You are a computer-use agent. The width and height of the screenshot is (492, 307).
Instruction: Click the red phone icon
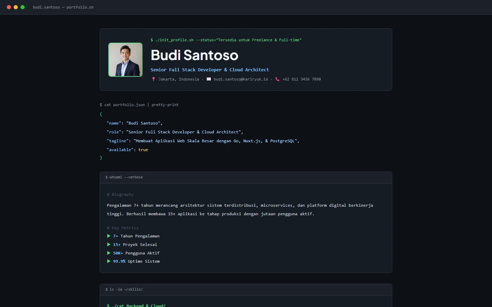point(277,79)
